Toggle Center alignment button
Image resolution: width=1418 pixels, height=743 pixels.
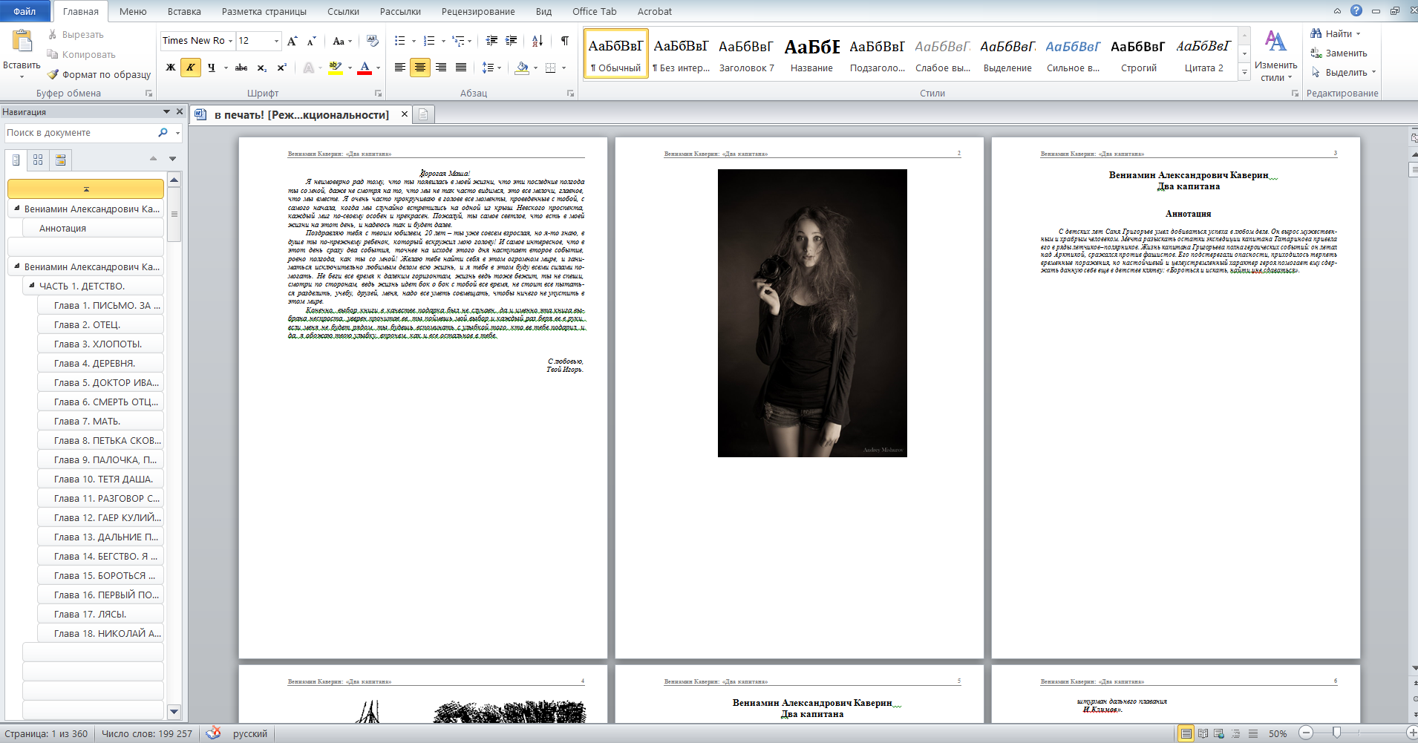[420, 68]
